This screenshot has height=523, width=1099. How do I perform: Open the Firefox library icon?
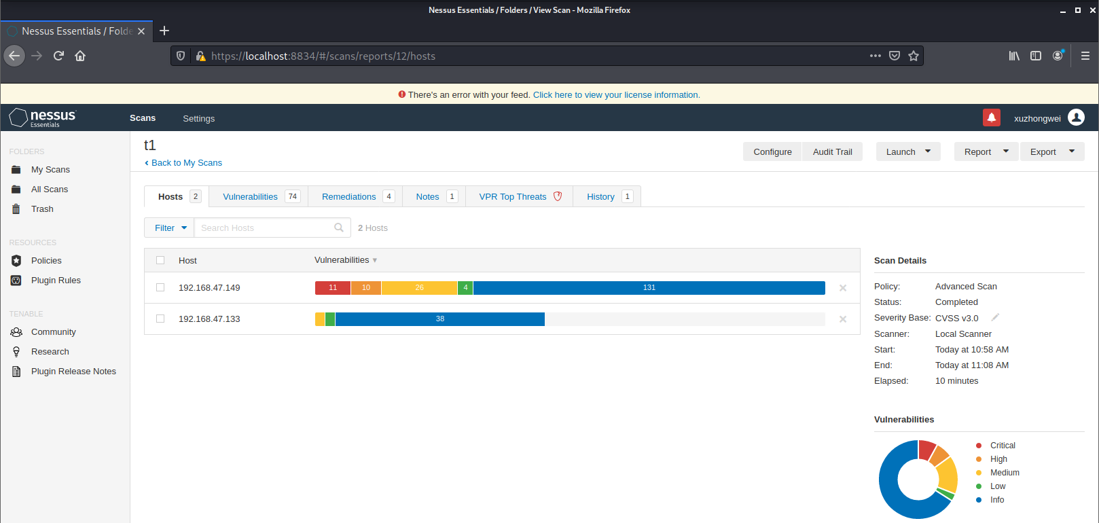pyautogui.click(x=1014, y=56)
